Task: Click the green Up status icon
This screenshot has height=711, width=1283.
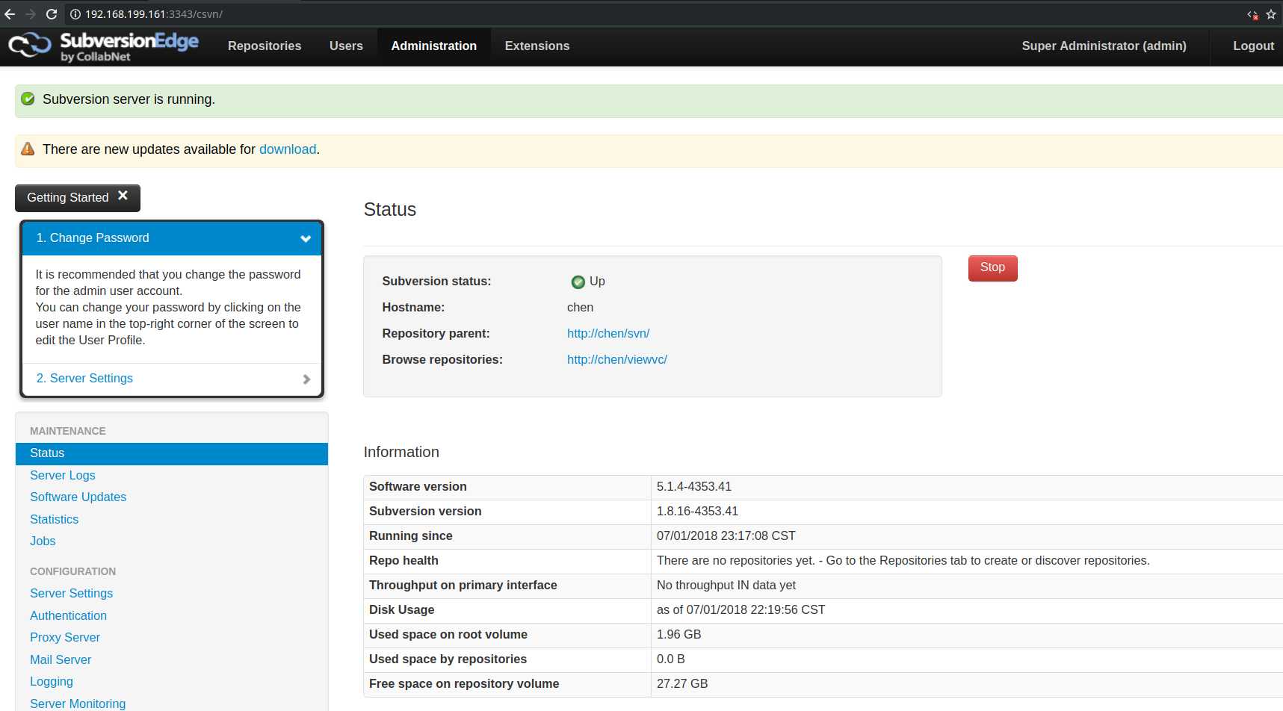Action: (x=578, y=282)
